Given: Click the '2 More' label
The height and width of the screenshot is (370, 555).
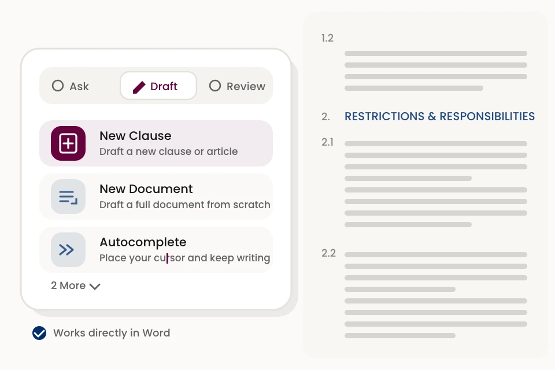Looking at the screenshot, I should tap(68, 286).
